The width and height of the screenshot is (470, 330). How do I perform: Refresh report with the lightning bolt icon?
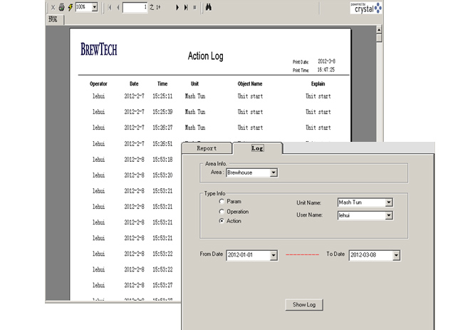click(70, 7)
